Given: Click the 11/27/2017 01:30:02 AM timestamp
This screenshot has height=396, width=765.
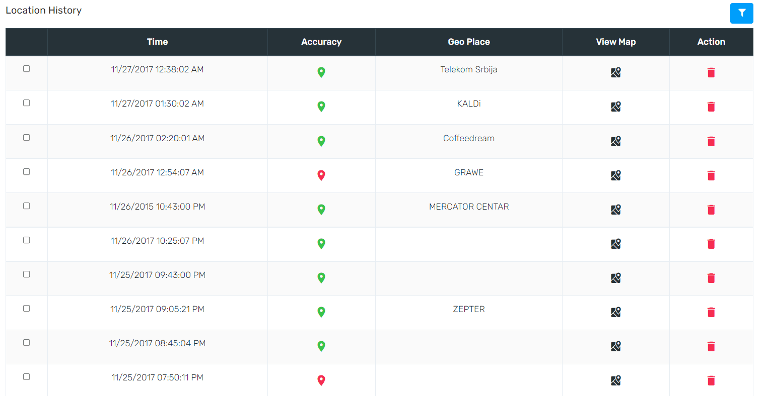Looking at the screenshot, I should 158,104.
